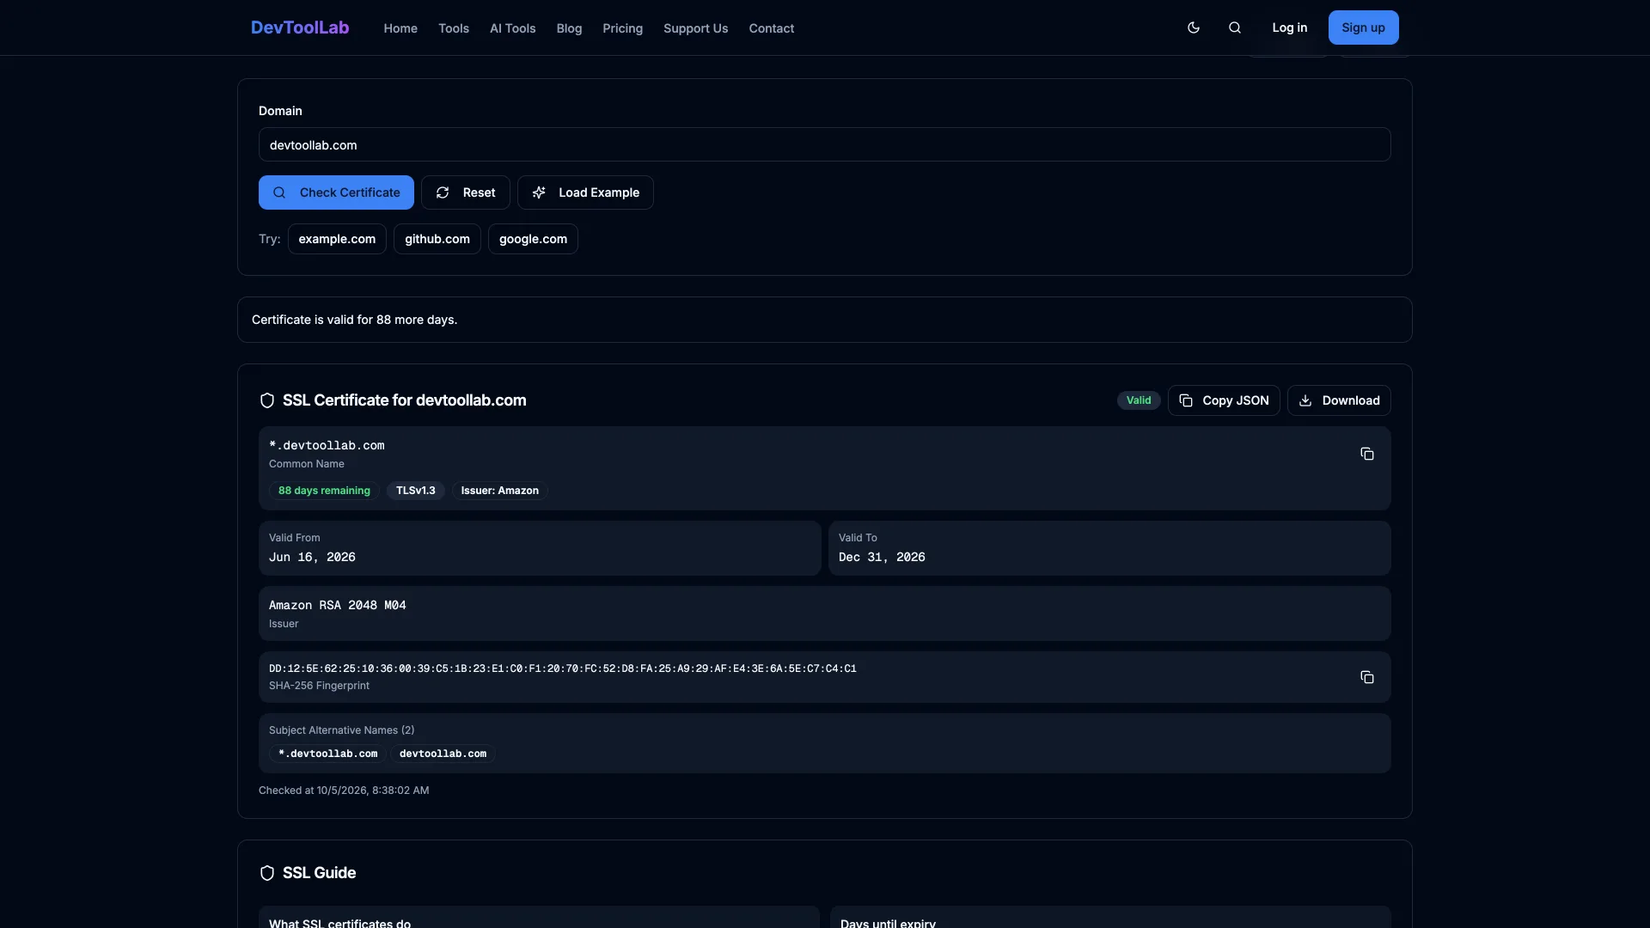Screen dimensions: 1650x928
Task: Focus the Domain input field
Action: coord(825,144)
